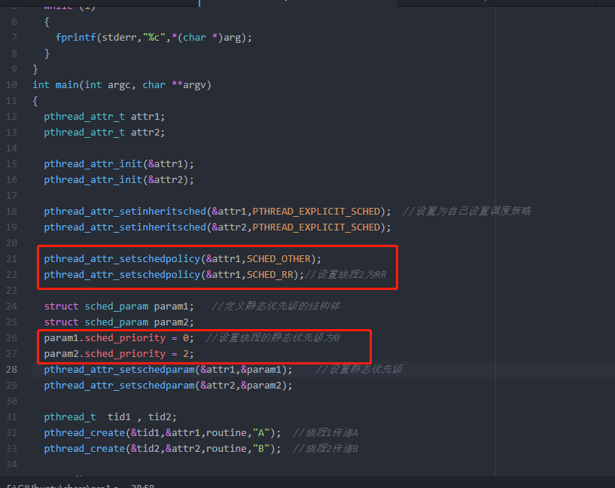The width and height of the screenshot is (615, 488).
Task: Click the Chinese comment on line 18
Action: coord(467,212)
